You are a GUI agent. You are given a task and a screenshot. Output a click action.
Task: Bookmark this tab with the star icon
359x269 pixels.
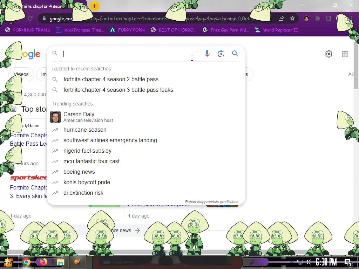[x=292, y=19]
